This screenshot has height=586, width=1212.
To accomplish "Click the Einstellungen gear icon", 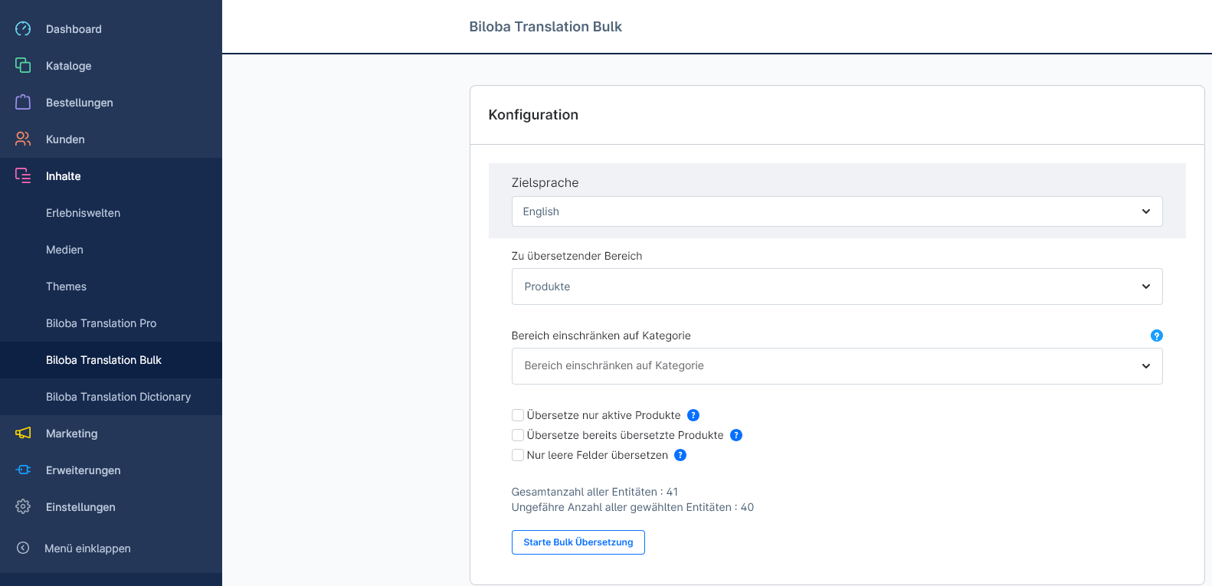I will tap(23, 507).
